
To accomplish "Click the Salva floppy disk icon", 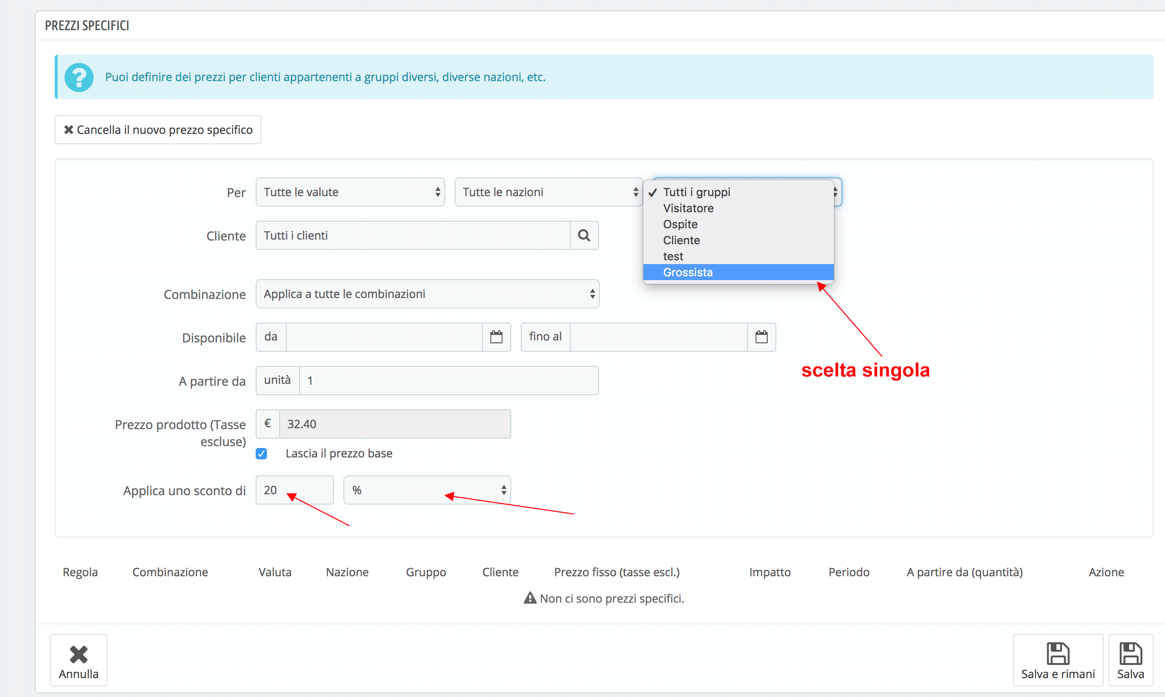I will click(x=1130, y=654).
